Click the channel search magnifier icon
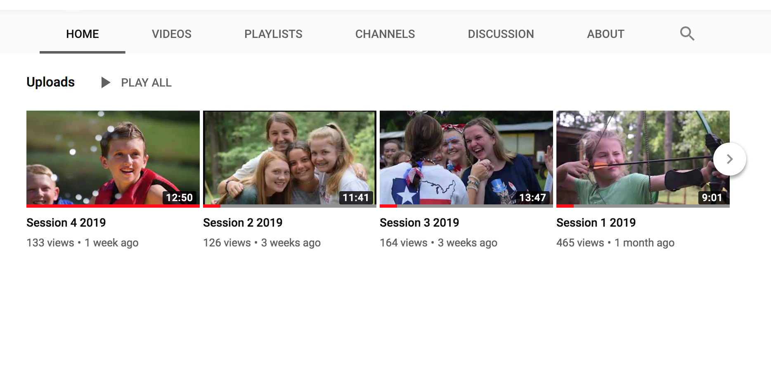This screenshot has width=771, height=375. 687,33
